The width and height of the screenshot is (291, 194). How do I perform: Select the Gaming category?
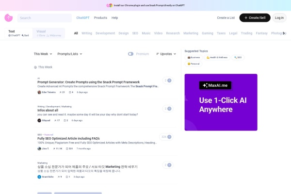(208, 33)
